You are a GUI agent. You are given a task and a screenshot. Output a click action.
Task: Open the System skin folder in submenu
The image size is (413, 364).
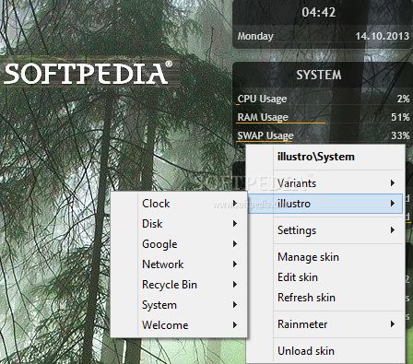point(179,305)
